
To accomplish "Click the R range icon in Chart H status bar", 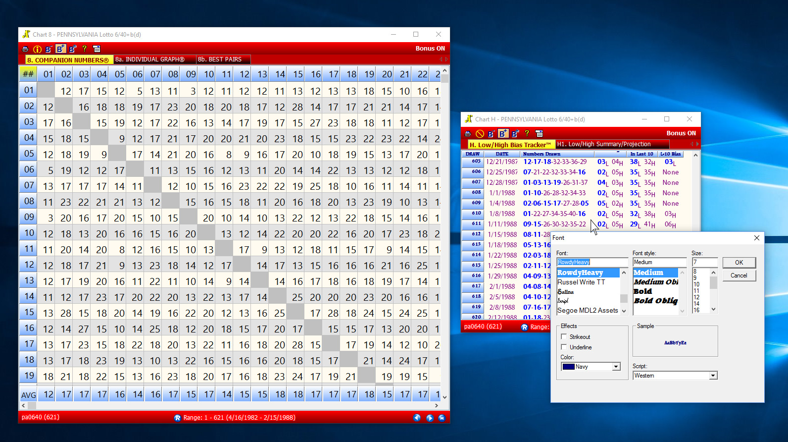I will point(525,327).
